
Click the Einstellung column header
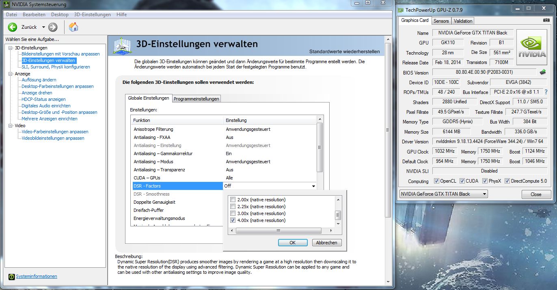[x=270, y=120]
